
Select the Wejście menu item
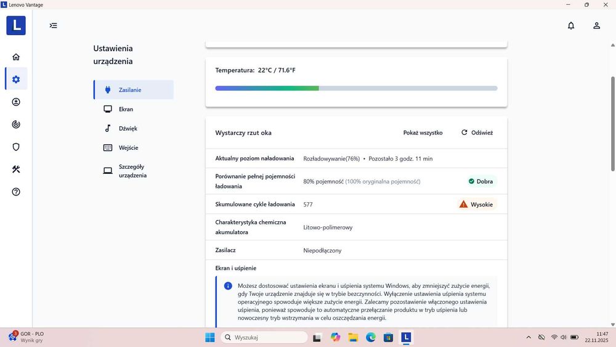(x=134, y=147)
